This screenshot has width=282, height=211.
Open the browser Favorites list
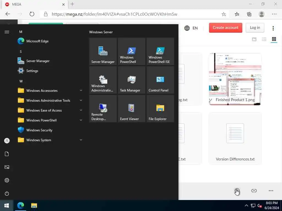(x=237, y=14)
